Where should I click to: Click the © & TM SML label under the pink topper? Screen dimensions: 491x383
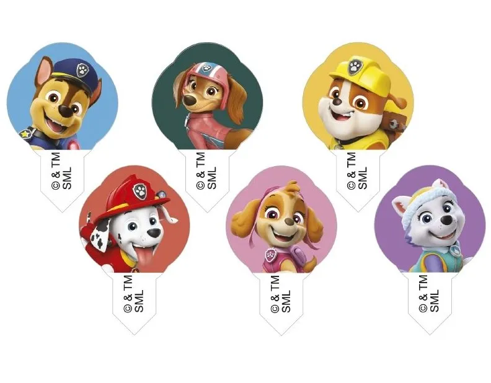(281, 294)
